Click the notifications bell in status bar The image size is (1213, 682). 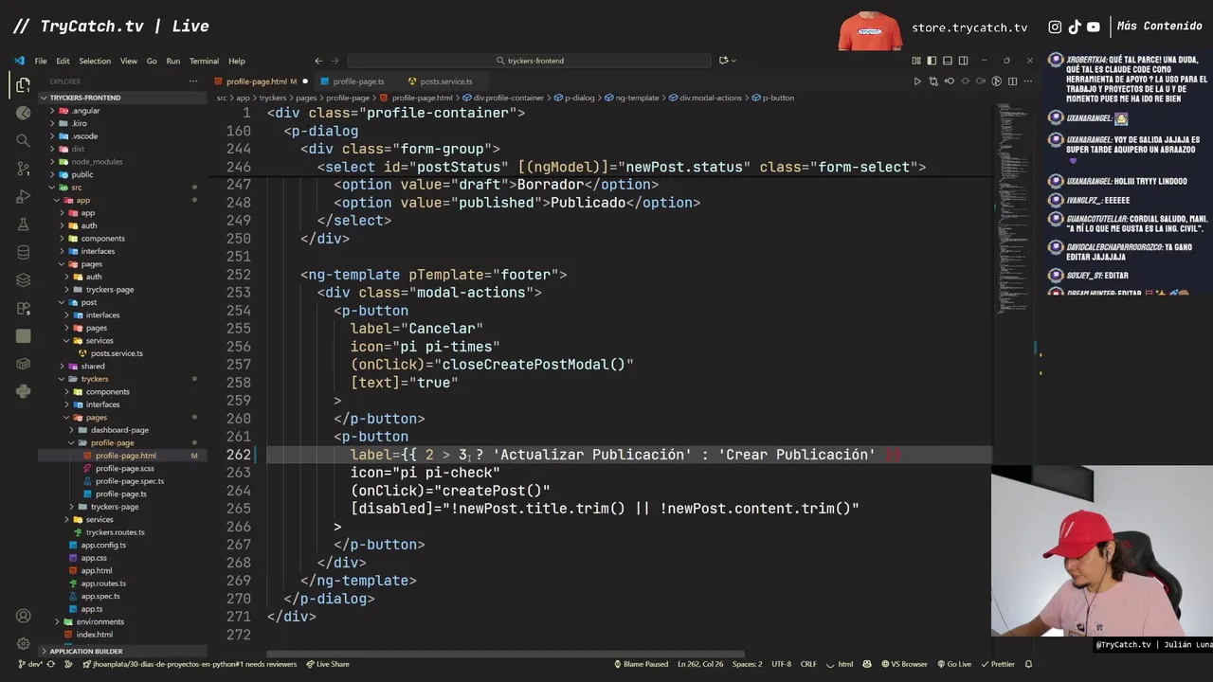[1028, 664]
